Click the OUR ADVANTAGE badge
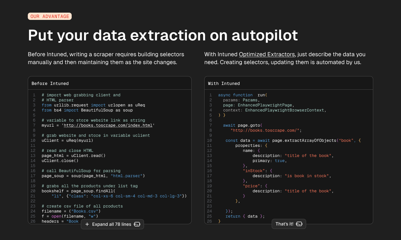 [50, 16]
